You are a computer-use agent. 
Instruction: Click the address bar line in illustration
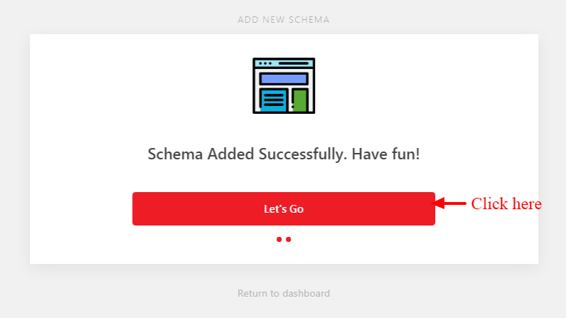pyautogui.click(x=294, y=63)
